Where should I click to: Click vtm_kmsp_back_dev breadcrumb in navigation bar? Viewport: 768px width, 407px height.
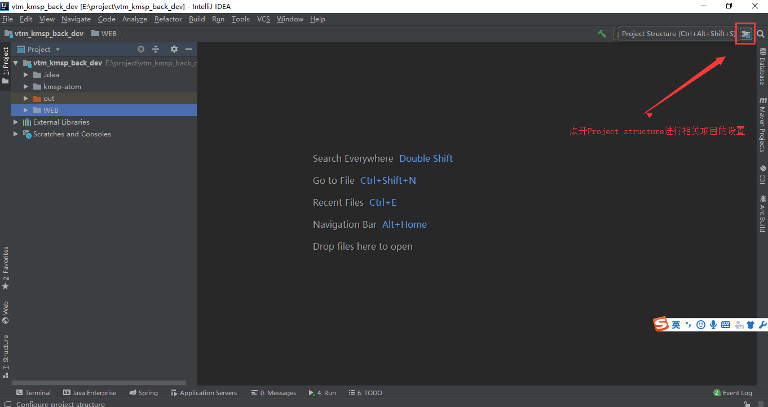tap(44, 34)
